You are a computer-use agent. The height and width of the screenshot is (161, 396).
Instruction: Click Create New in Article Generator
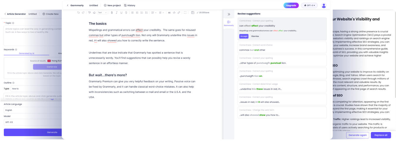click(x=51, y=14)
